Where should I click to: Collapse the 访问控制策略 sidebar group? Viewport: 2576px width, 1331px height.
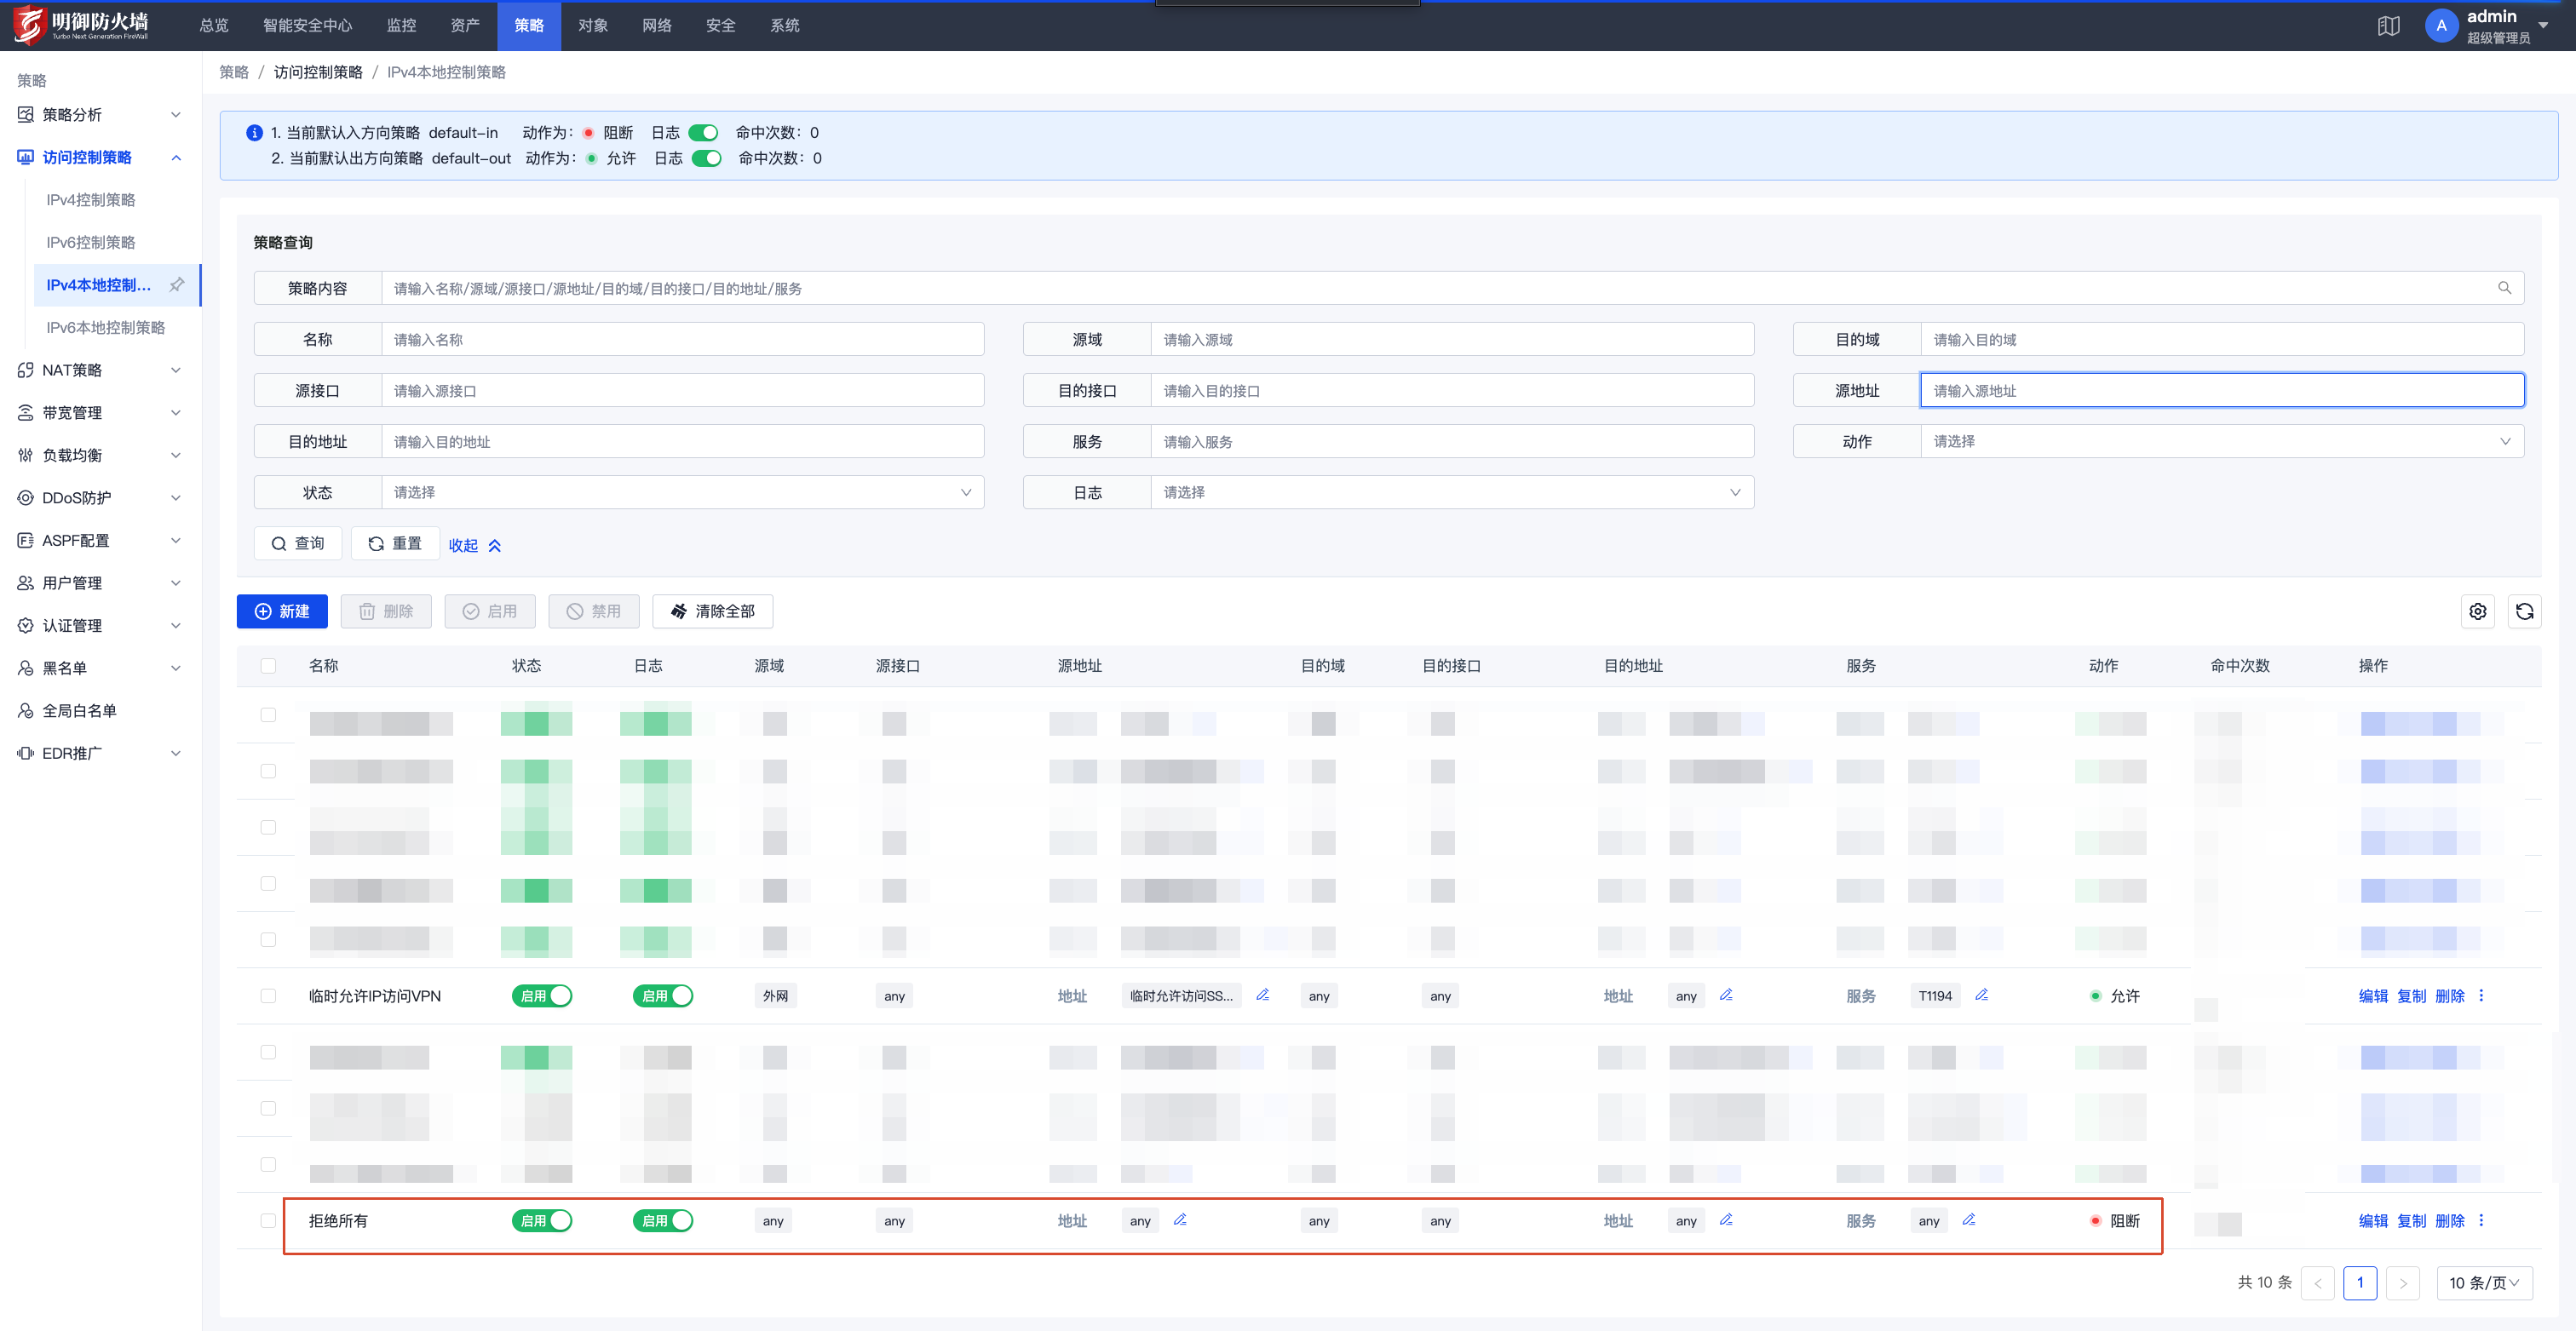point(100,157)
